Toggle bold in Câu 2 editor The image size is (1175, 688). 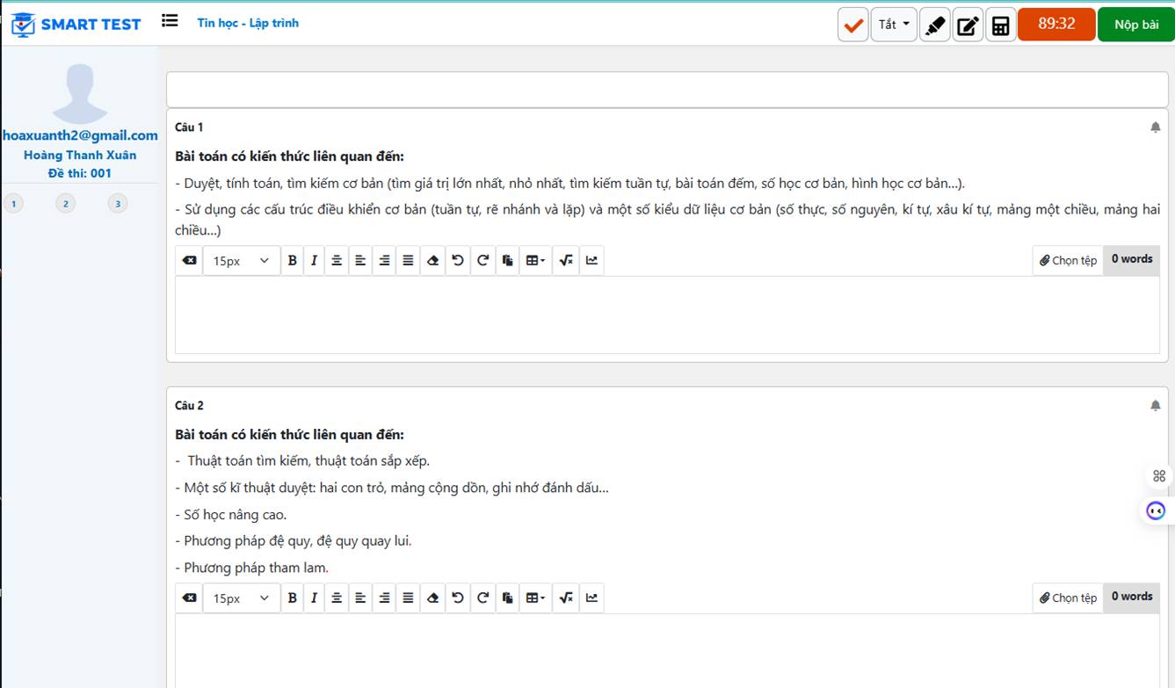click(293, 597)
